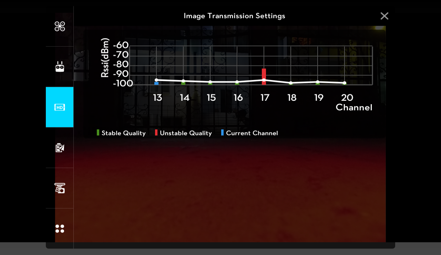441x255 pixels.
Task: Select channel 14 on the chart
Action: point(185,98)
